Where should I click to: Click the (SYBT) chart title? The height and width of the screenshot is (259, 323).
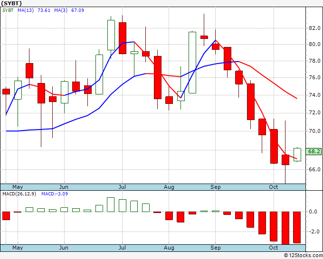tap(11, 3)
